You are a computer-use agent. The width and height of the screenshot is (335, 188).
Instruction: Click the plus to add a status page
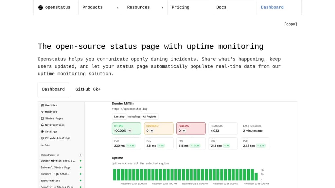coord(81,154)
